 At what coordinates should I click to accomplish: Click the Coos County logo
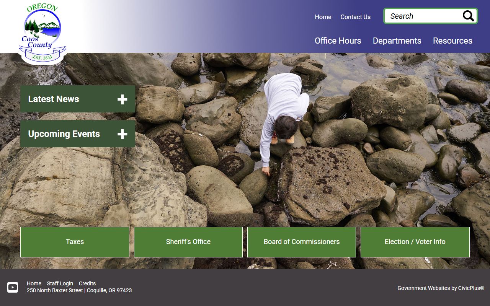41,34
